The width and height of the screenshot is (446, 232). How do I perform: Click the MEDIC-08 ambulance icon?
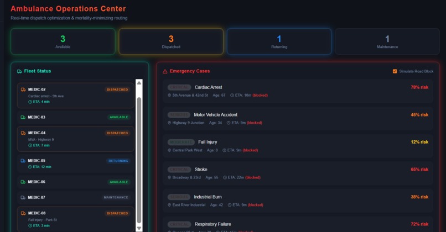click(23, 213)
